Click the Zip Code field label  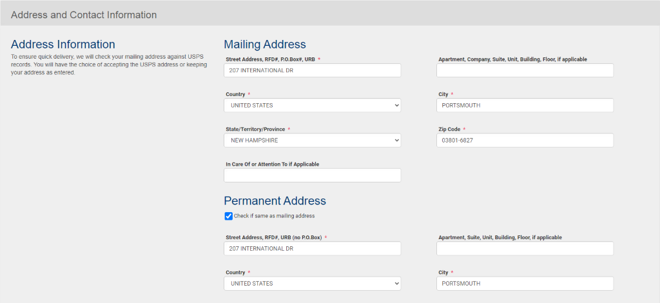(449, 129)
